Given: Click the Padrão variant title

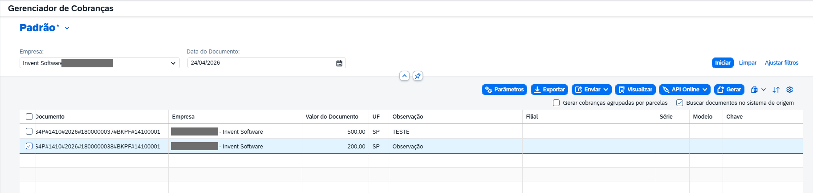Looking at the screenshot, I should click(37, 28).
